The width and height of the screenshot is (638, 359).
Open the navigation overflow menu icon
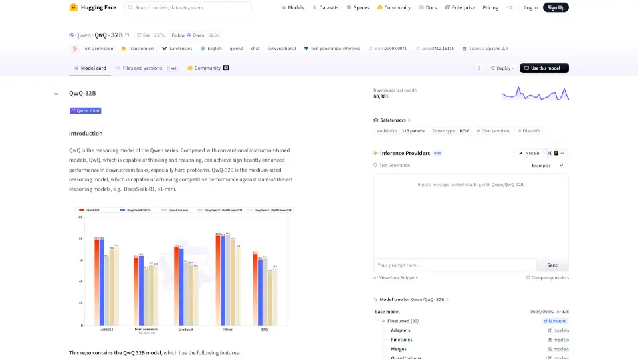(510, 7)
